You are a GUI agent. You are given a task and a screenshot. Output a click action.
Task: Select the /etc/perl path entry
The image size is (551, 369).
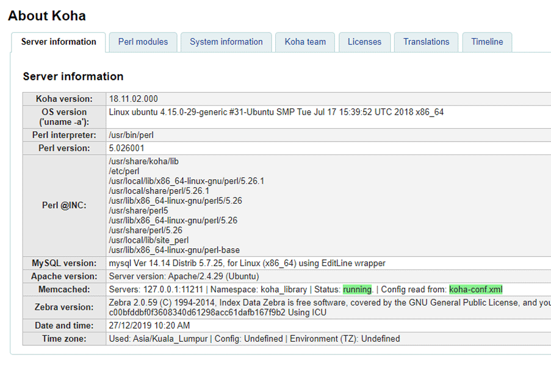click(x=124, y=171)
